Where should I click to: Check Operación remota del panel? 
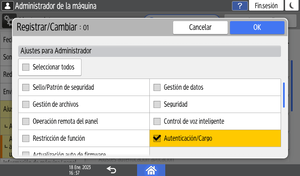[26, 121]
